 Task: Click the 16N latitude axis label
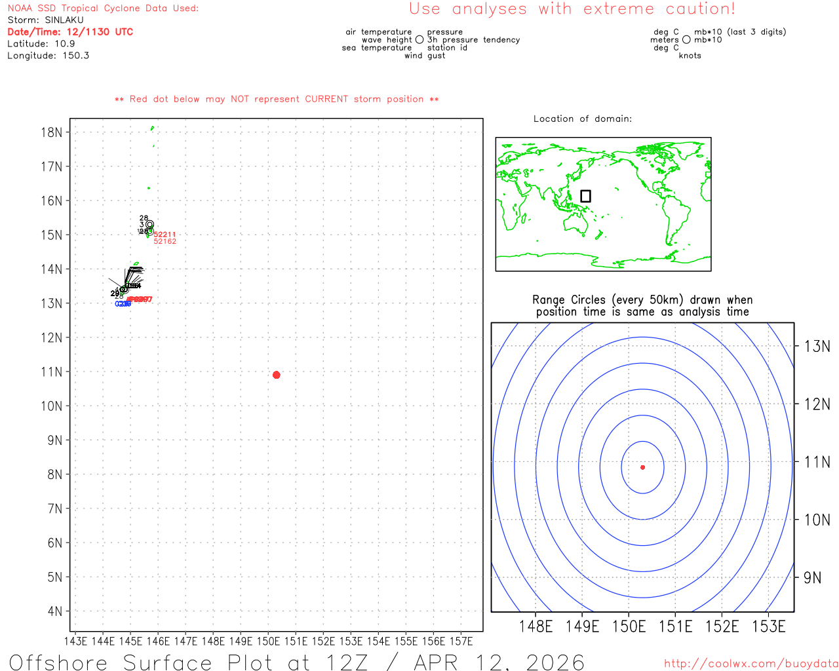pyautogui.click(x=52, y=201)
